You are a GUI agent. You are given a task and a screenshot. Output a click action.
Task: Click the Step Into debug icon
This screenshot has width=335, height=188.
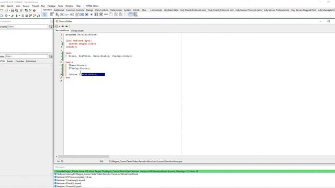30,16
